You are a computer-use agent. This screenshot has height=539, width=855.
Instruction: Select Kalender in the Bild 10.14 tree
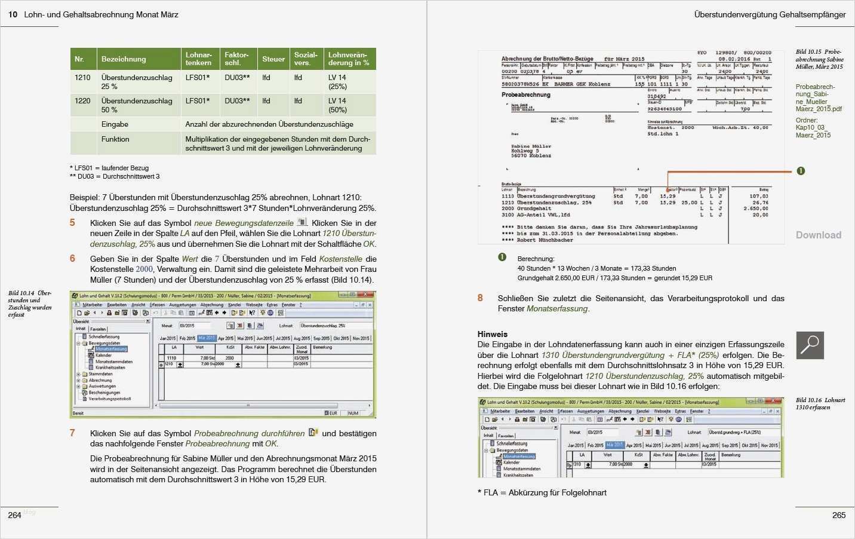103,355
